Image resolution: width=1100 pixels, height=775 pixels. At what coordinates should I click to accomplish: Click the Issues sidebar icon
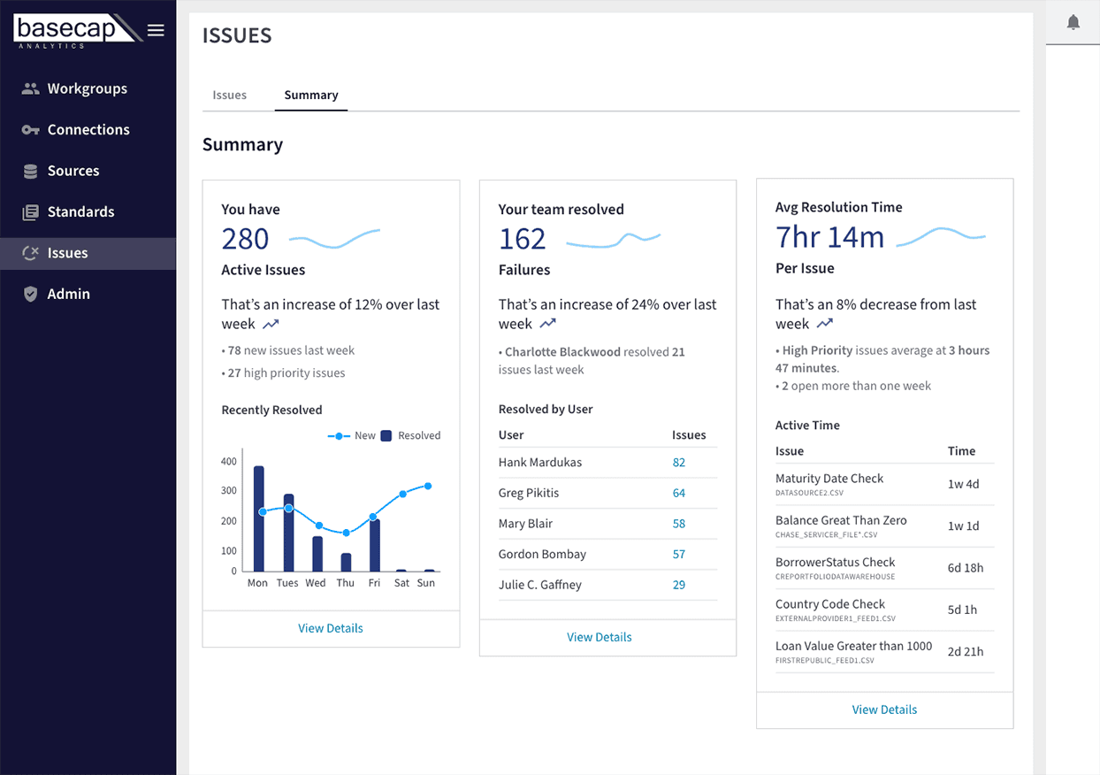31,253
